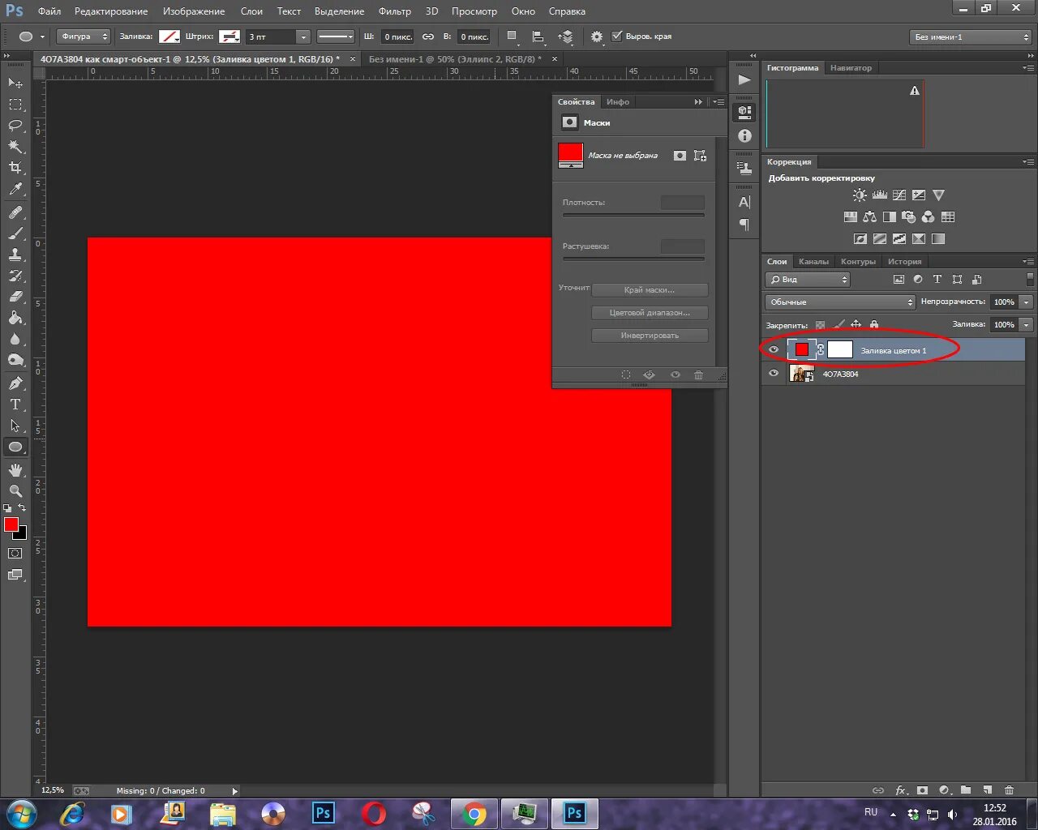The image size is (1038, 830).
Task: Switch to the Каналы tab
Action: click(813, 262)
